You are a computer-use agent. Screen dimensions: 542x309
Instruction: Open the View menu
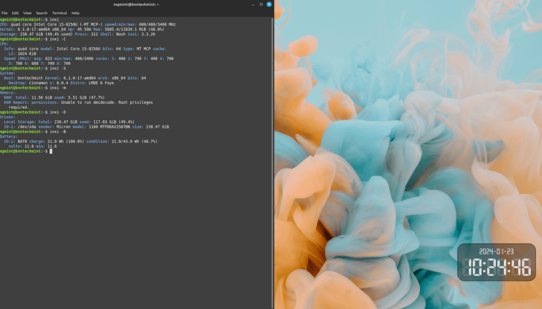pos(28,13)
